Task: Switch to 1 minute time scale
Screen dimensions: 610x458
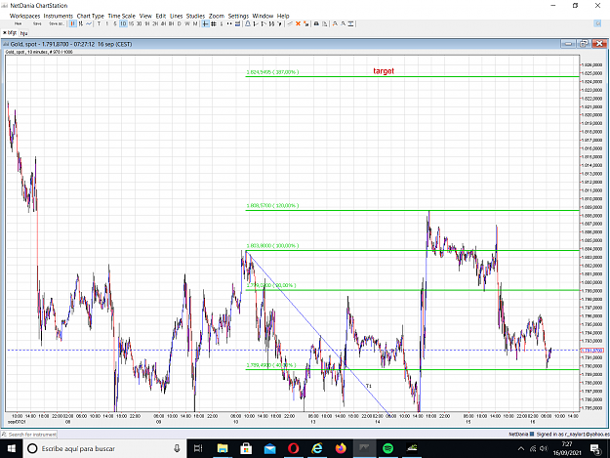Action: [107, 23]
